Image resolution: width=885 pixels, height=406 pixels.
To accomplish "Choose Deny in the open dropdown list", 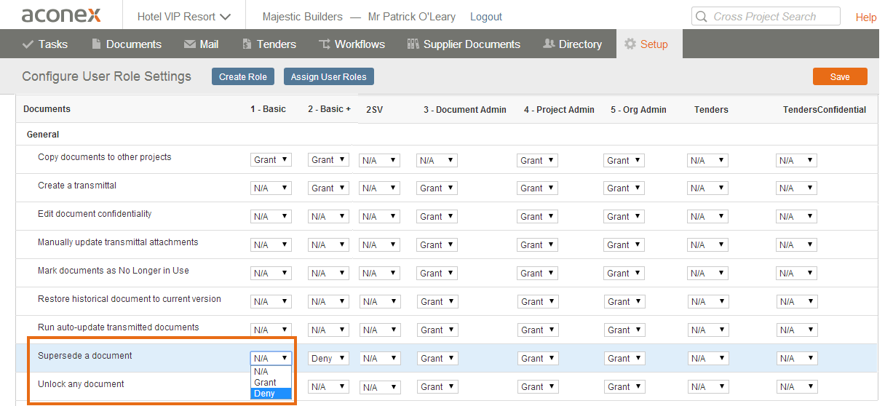I will pos(265,394).
